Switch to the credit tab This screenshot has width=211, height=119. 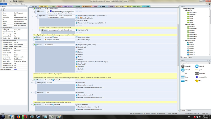click(x=60, y=6)
